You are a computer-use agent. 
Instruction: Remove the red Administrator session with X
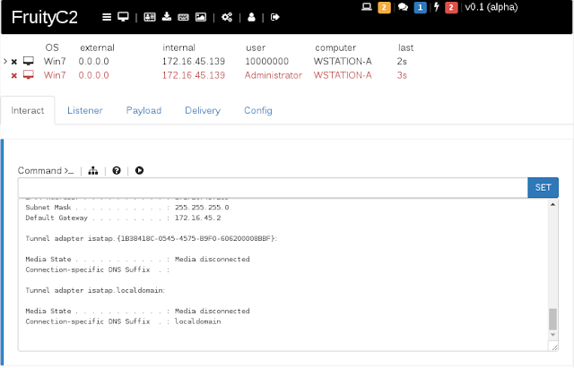pos(14,75)
